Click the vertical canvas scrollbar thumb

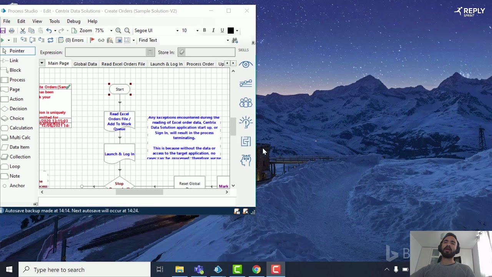233,127
